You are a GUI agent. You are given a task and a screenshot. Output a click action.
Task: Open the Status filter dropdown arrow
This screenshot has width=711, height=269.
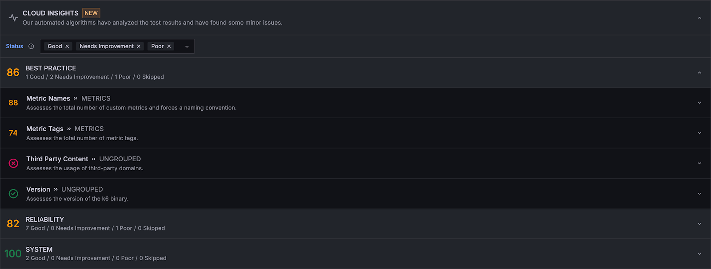187,46
